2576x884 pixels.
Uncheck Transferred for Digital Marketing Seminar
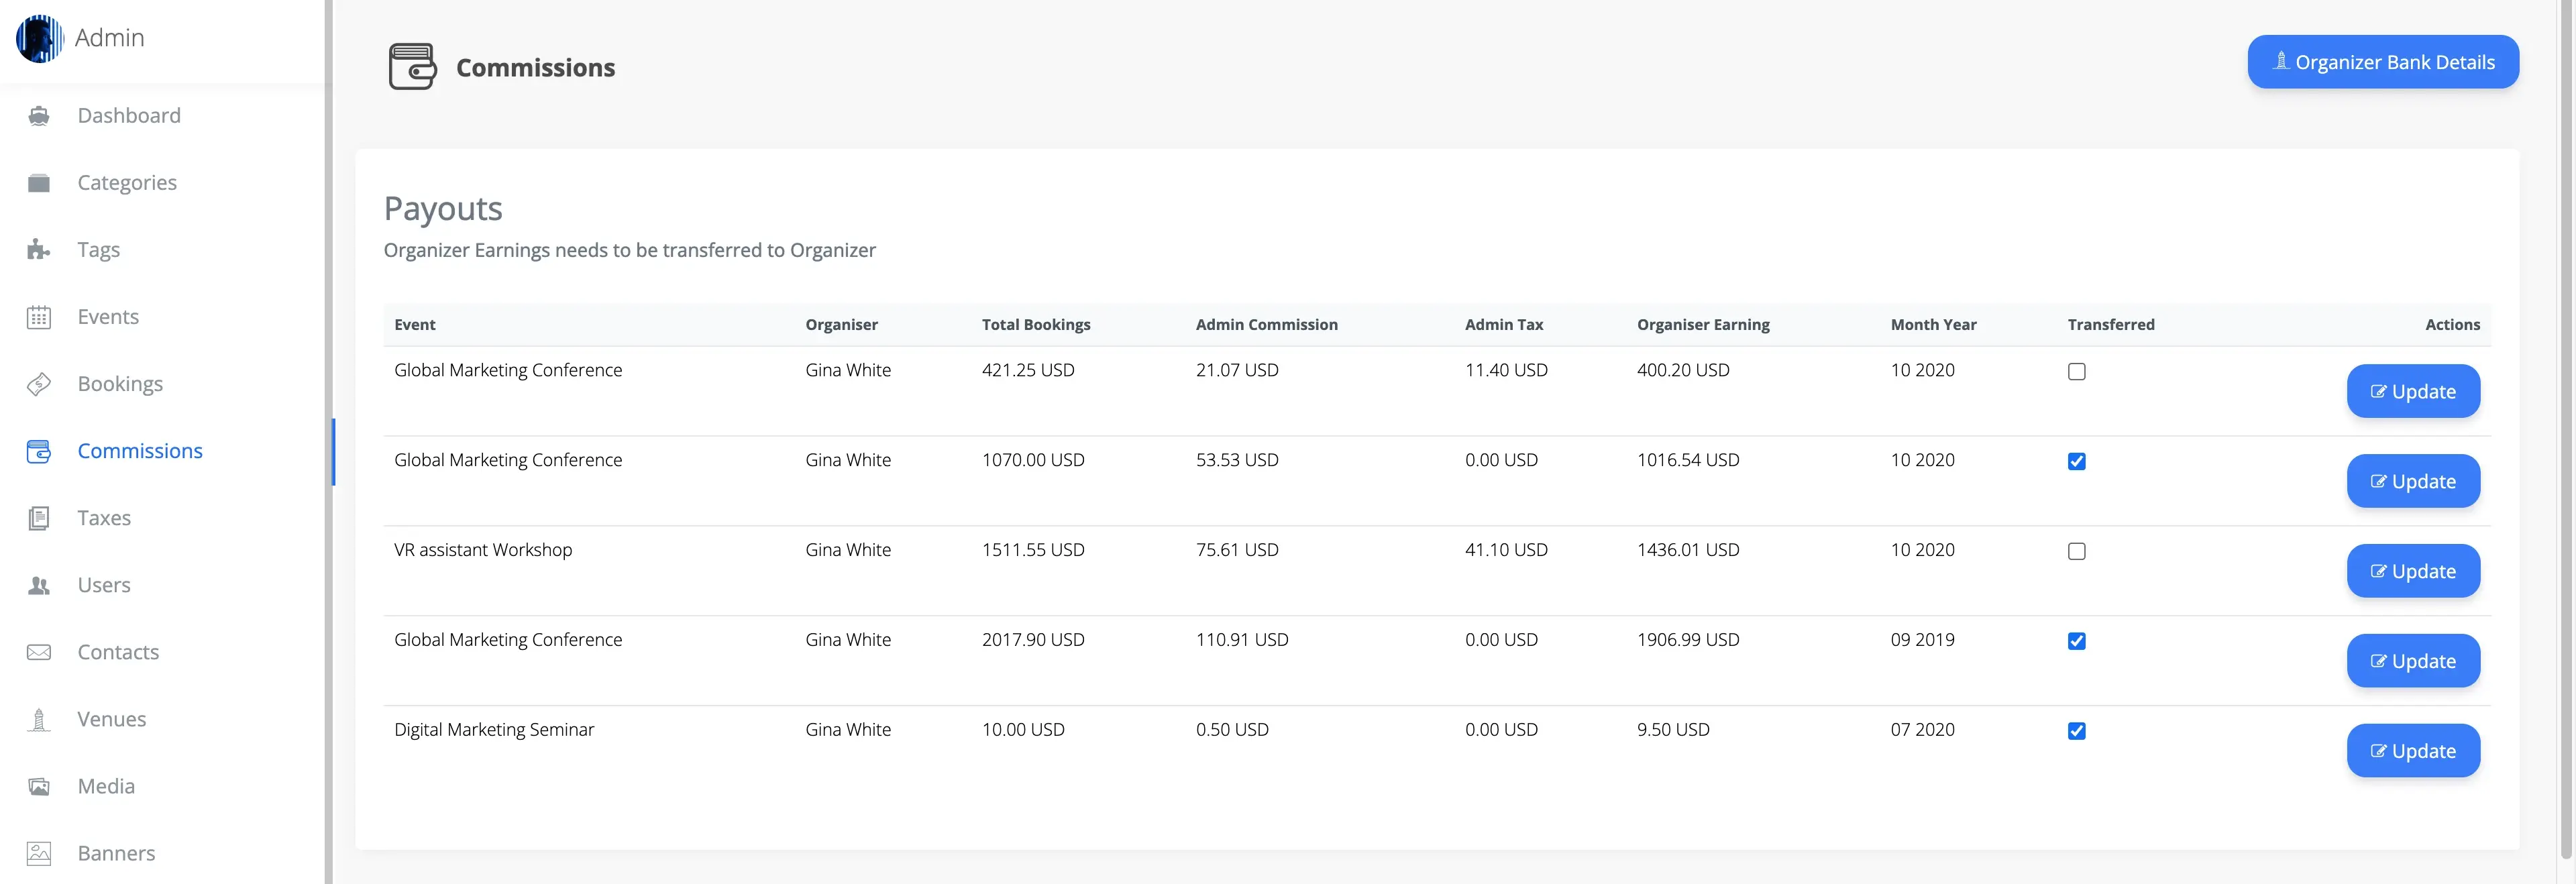coord(2076,731)
